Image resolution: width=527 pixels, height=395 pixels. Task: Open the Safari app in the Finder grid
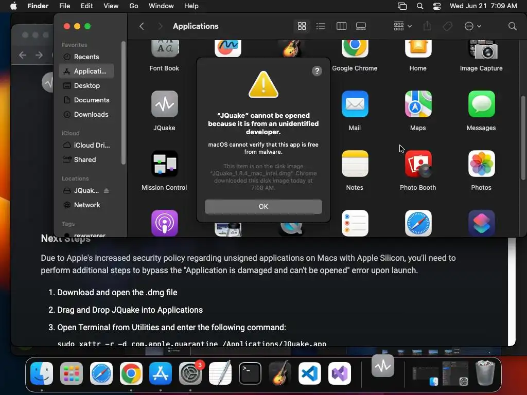coord(418,223)
